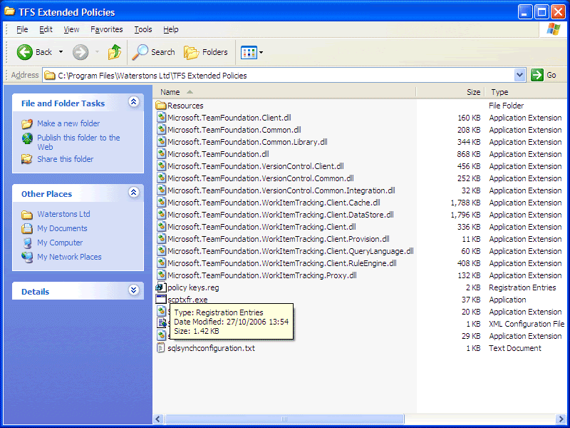Open My Documents link
Image resolution: width=570 pixels, height=428 pixels.
[x=62, y=228]
